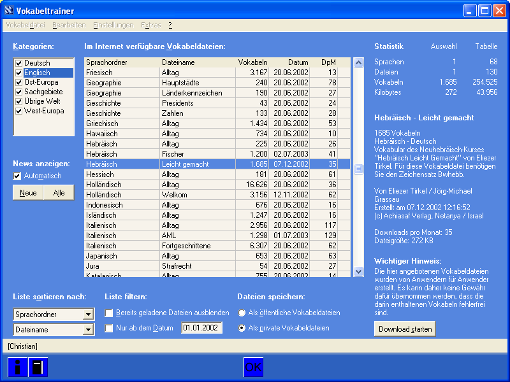Image resolution: width=510 pixels, height=382 pixels.
Task: Select the Geographie Länderkennzeichen row
Action: point(217,93)
